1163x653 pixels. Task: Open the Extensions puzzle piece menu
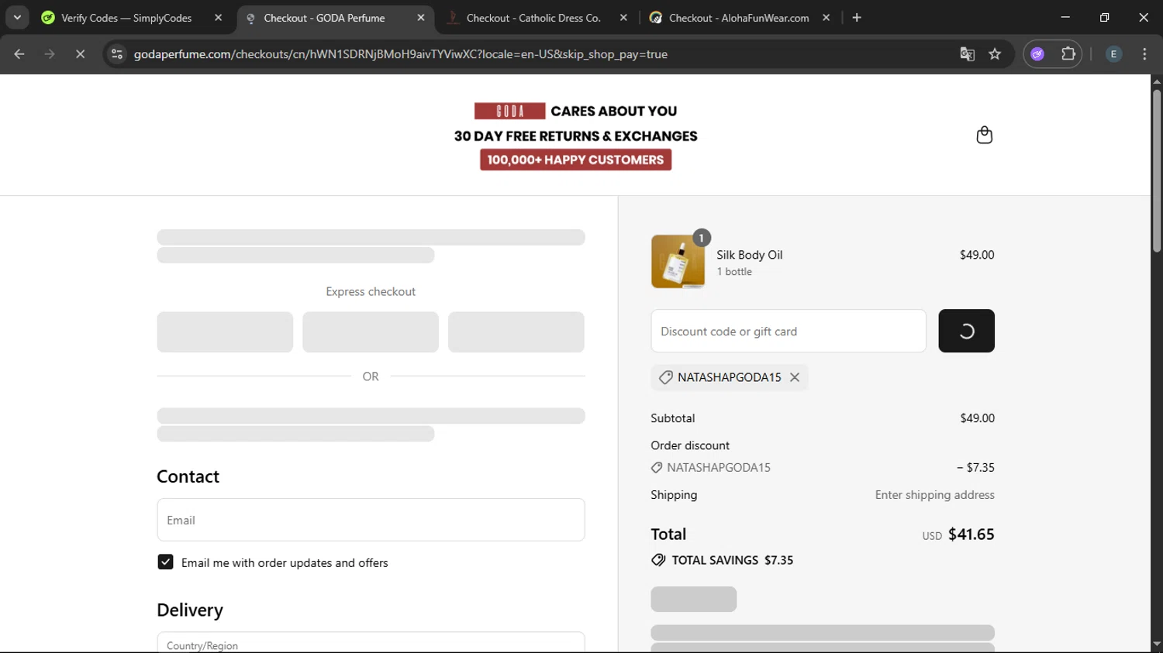[x=1068, y=54]
